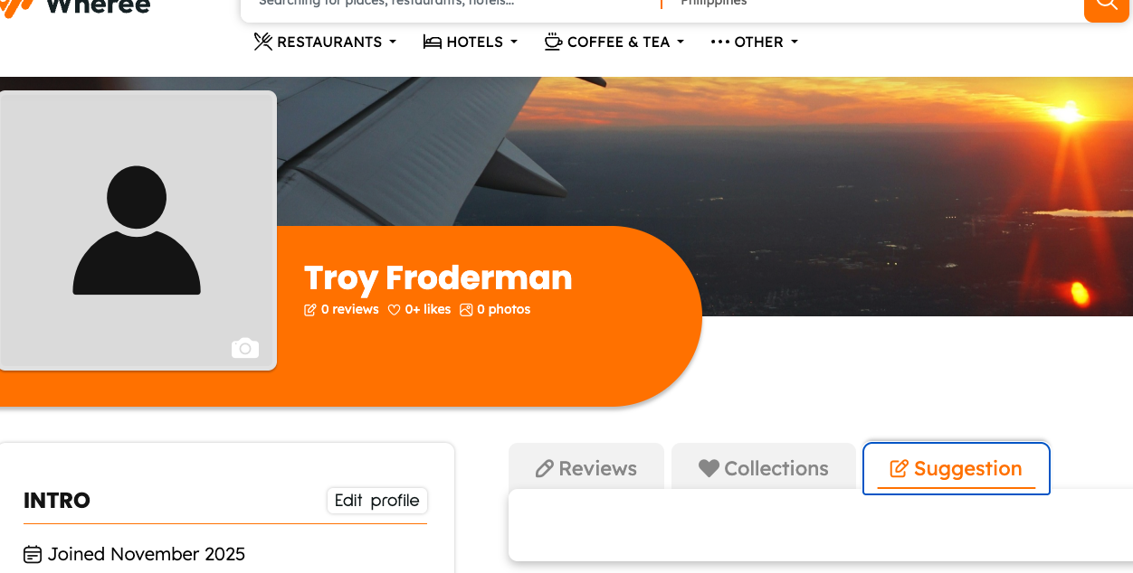Click the Edit profile button
1133x573 pixels.
pos(376,501)
